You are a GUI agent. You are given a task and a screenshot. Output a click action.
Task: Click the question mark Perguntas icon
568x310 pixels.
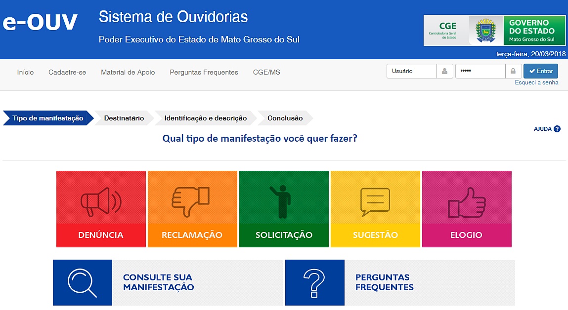pyautogui.click(x=314, y=283)
